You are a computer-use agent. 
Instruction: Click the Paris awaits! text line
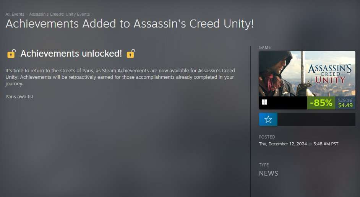[x=19, y=96]
